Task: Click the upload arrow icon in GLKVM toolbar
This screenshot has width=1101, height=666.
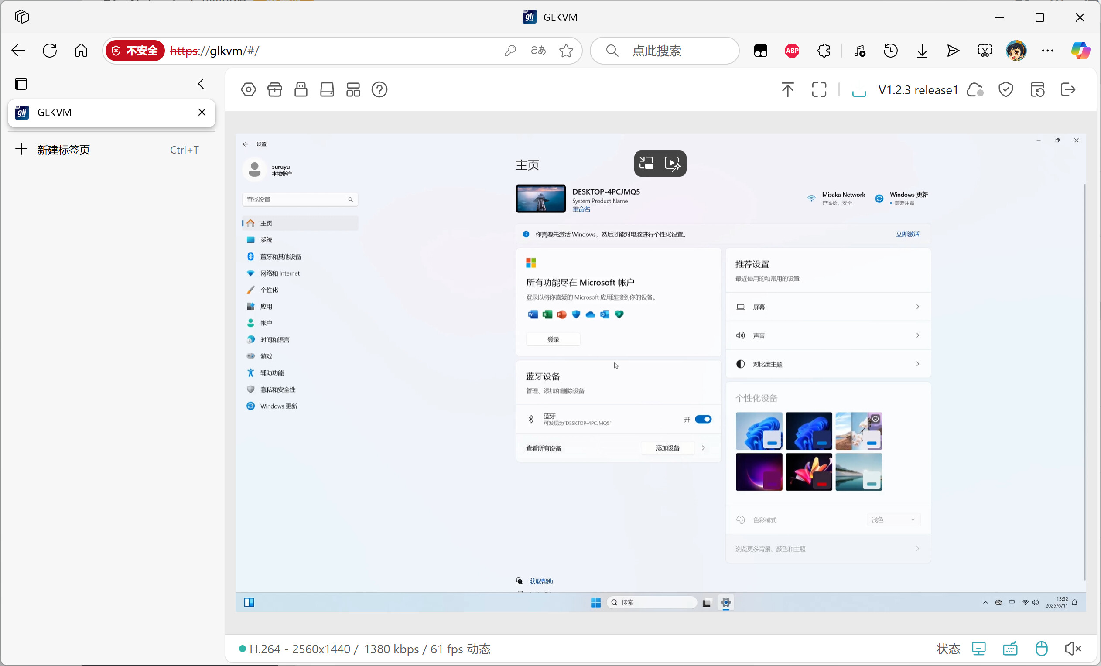Action: point(787,90)
